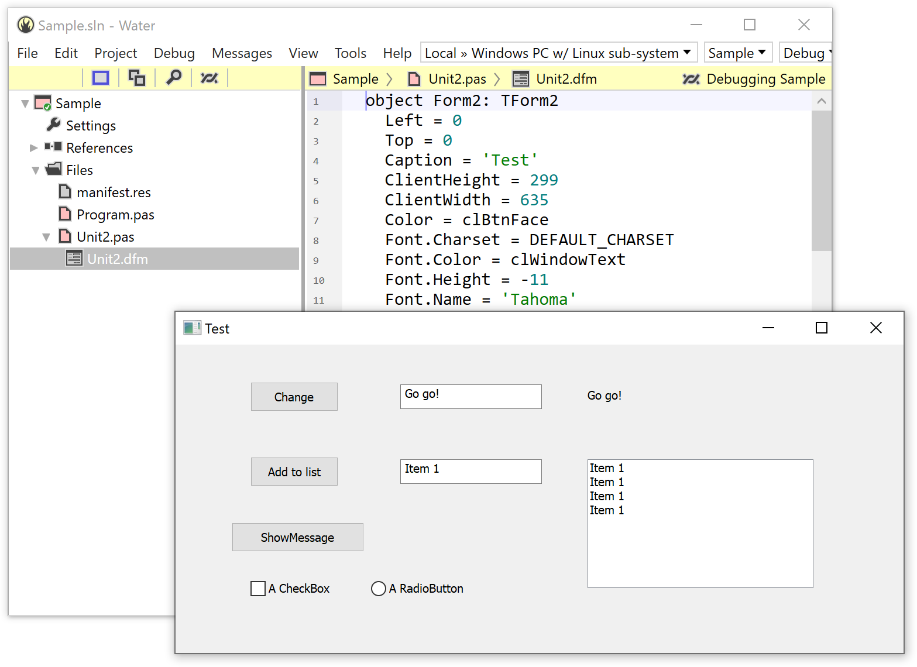Open the Debug menu
Screen dimensions: 917x667
point(174,53)
